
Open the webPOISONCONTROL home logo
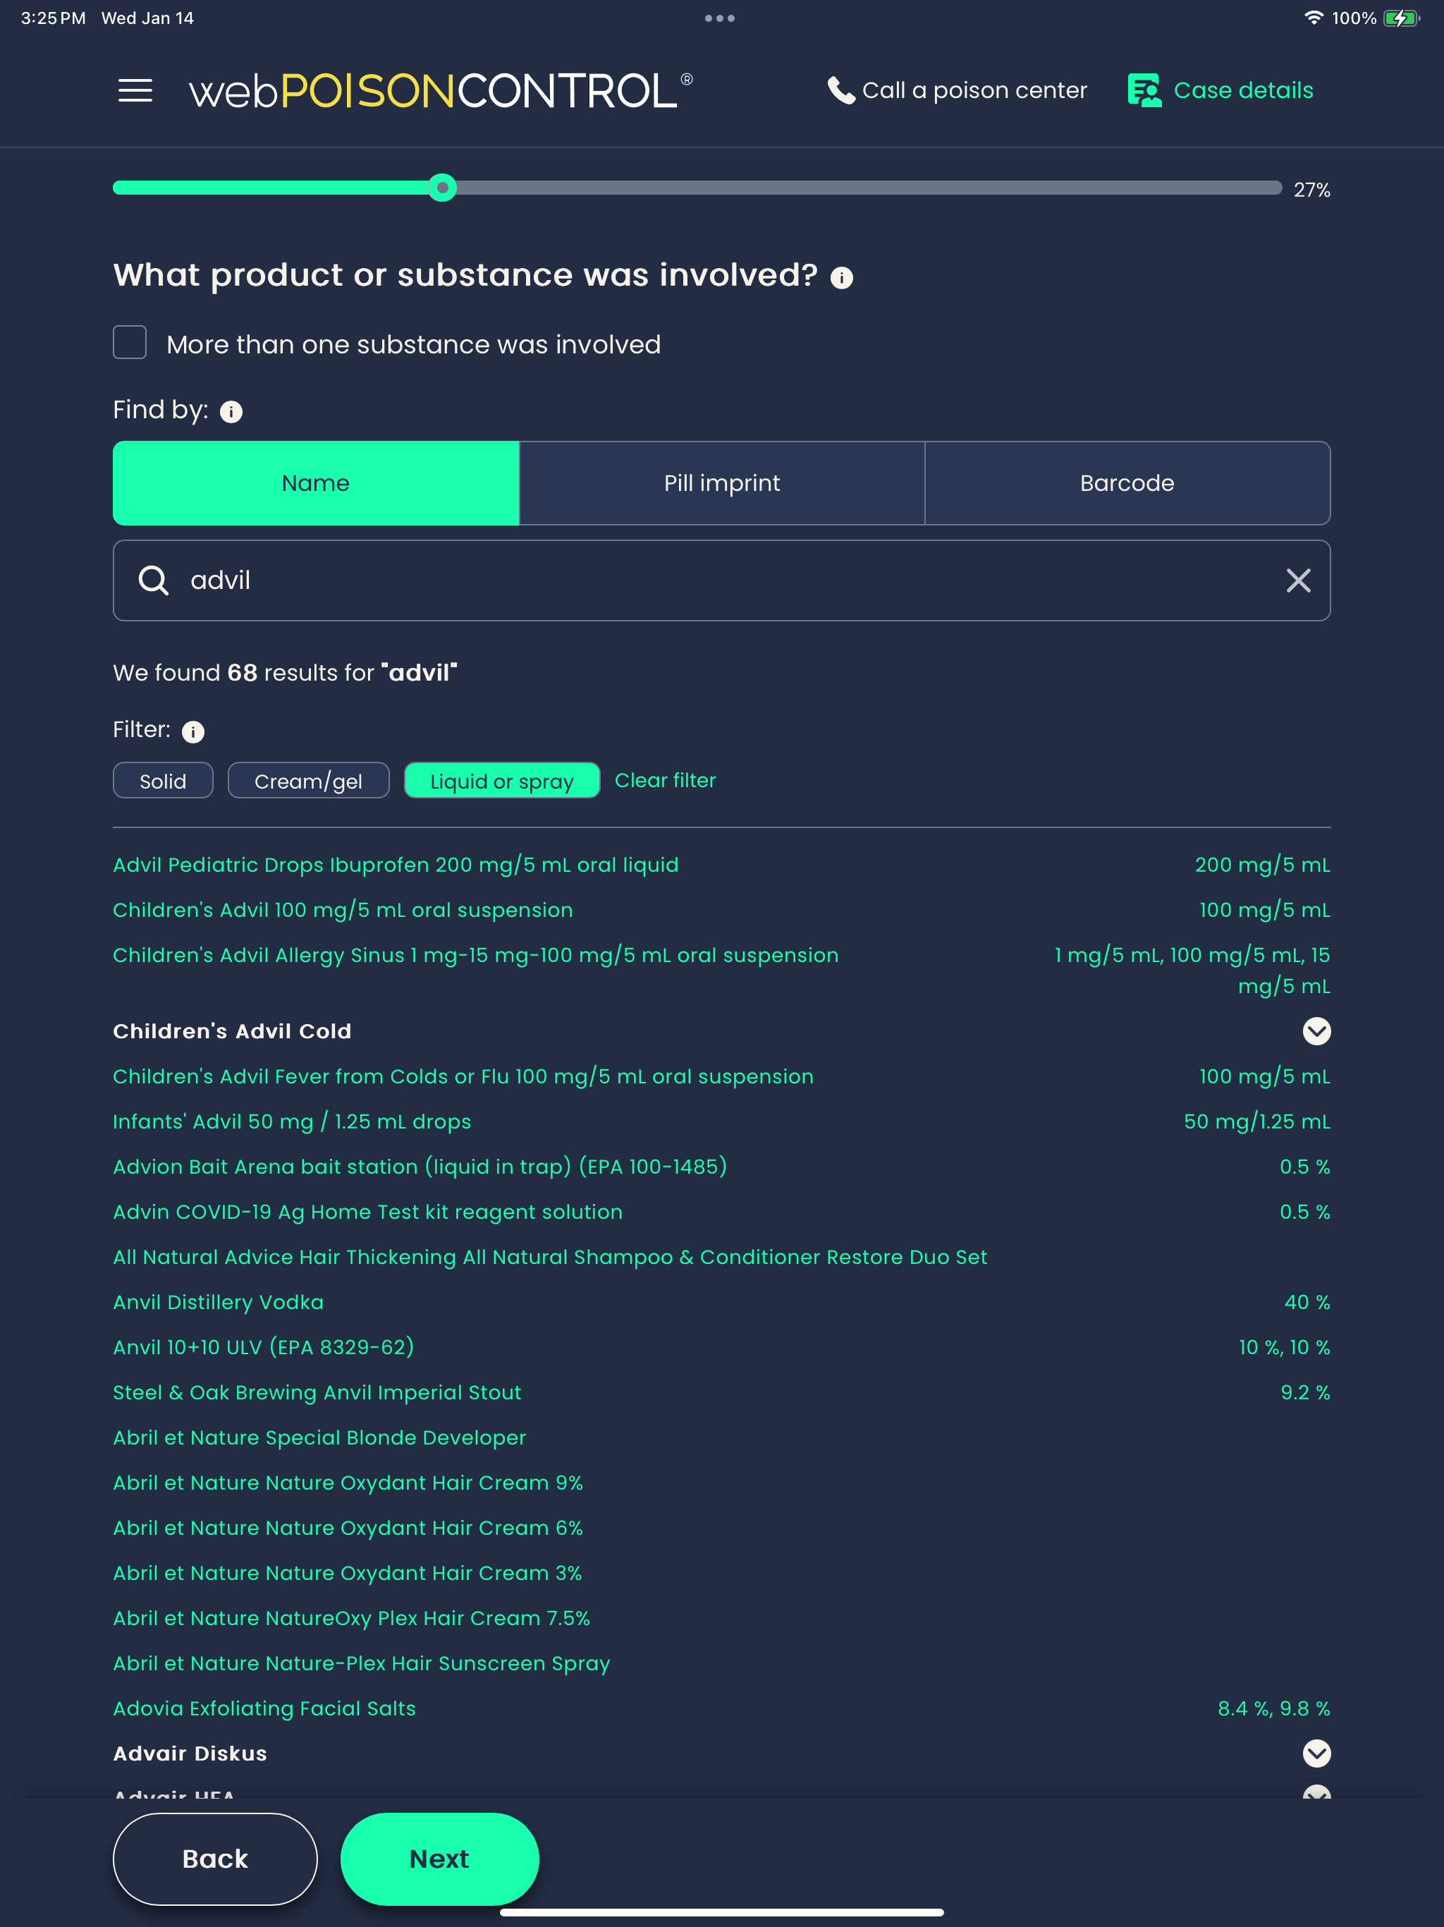coord(441,90)
